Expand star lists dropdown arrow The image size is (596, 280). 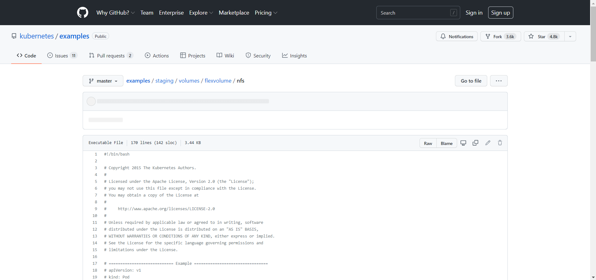[x=570, y=36]
